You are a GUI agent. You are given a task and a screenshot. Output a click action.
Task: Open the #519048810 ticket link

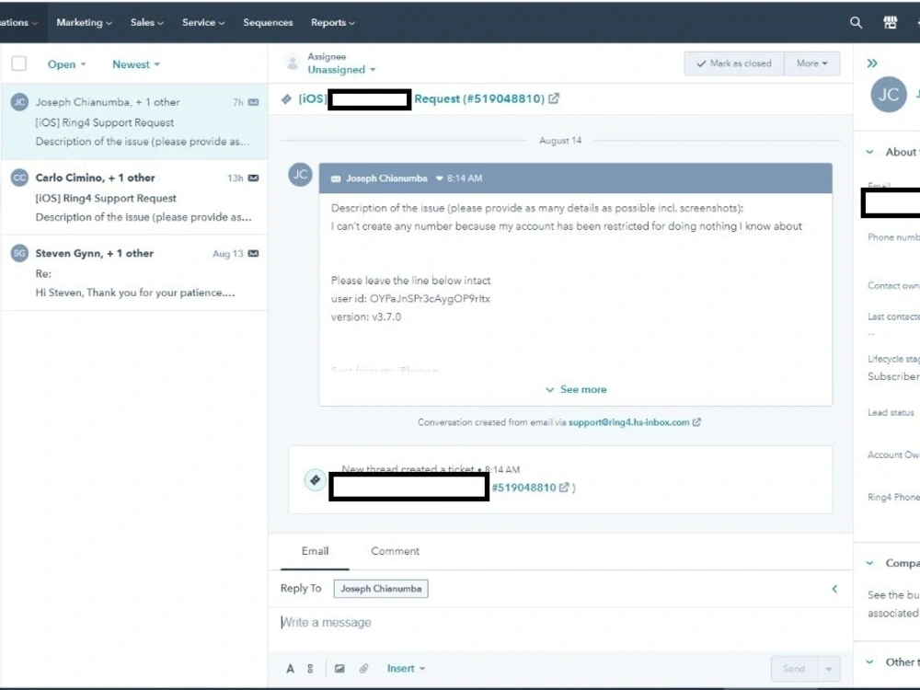point(523,488)
